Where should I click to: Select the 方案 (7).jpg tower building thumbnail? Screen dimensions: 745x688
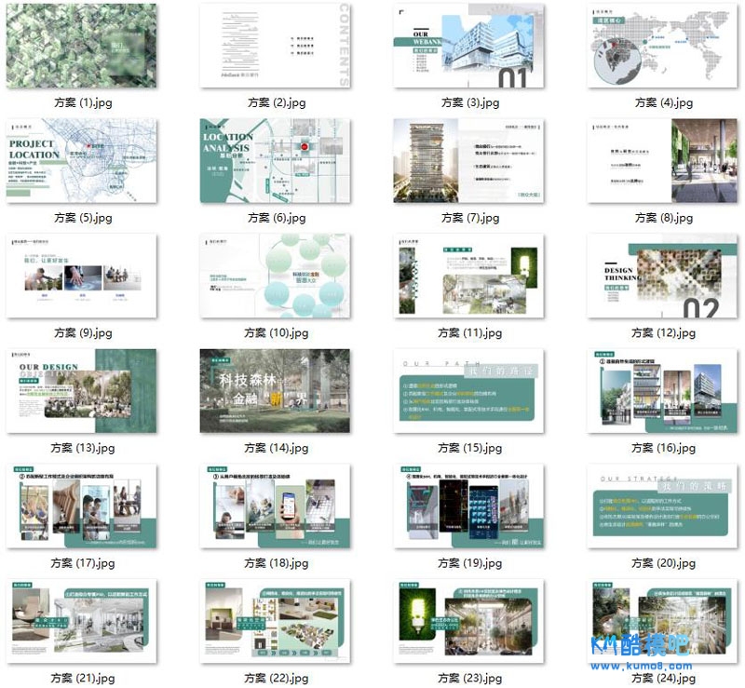point(469,160)
